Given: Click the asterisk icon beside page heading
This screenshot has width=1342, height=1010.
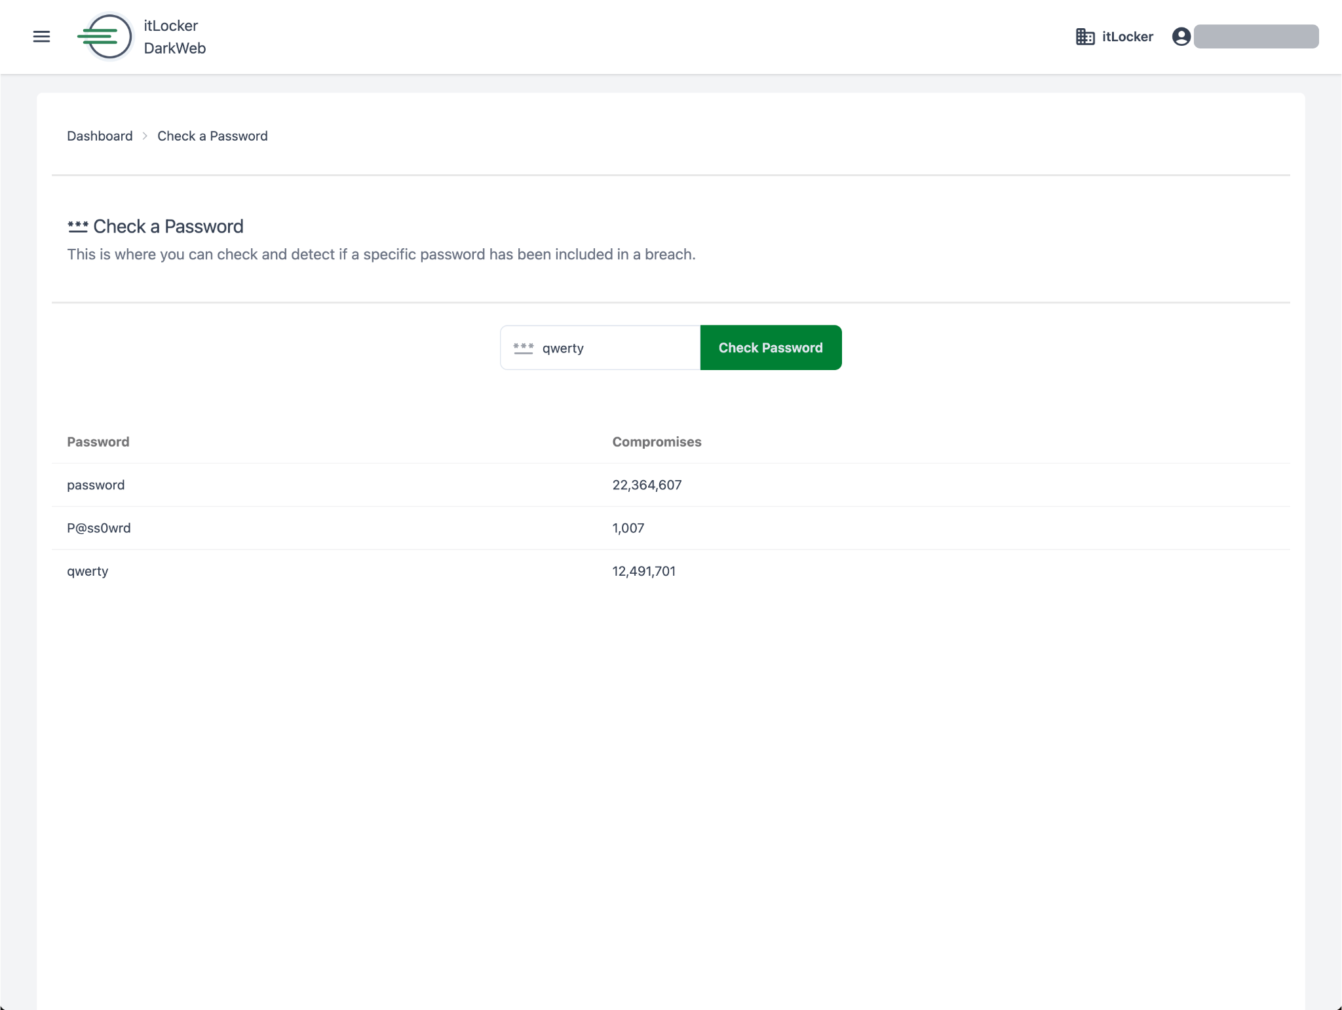Looking at the screenshot, I should coord(77,227).
